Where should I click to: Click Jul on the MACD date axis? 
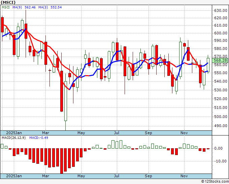click(117, 176)
